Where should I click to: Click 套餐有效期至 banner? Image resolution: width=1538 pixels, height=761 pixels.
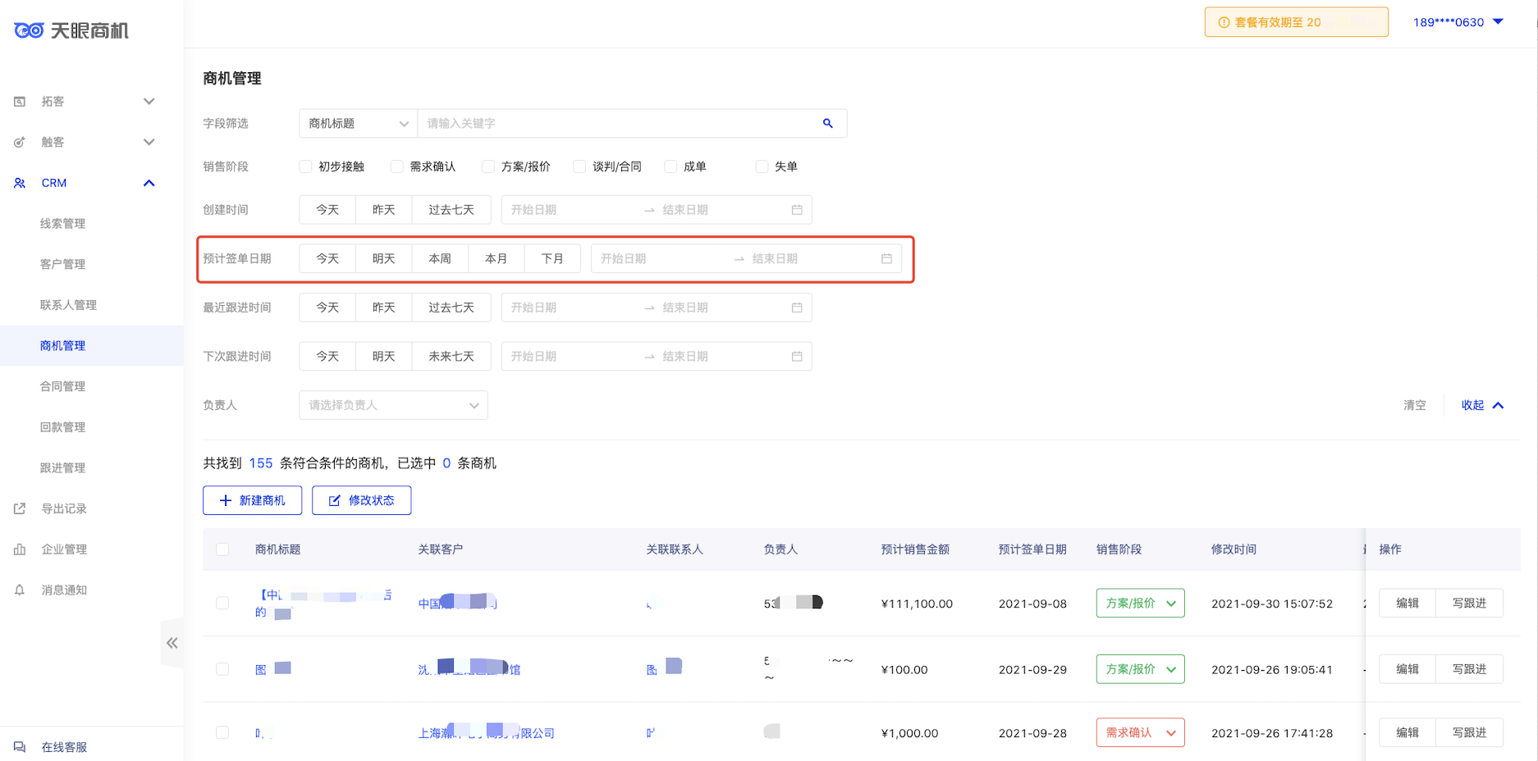tap(1296, 22)
